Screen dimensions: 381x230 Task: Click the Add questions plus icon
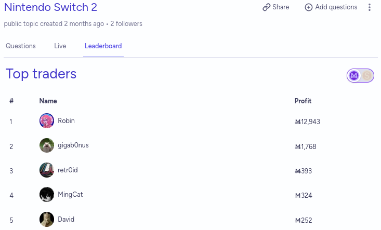309,7
